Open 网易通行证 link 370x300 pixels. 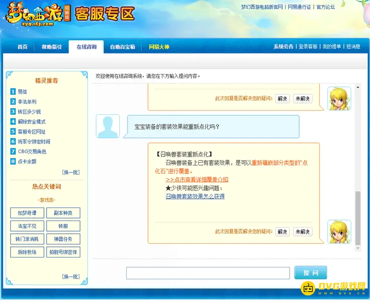coord(299,7)
